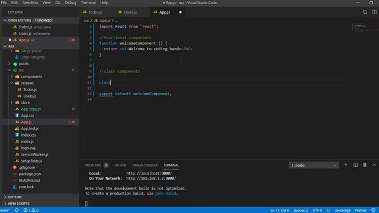Click Prettier in the status bar
The height and width of the screenshot is (213, 379).
361,211
